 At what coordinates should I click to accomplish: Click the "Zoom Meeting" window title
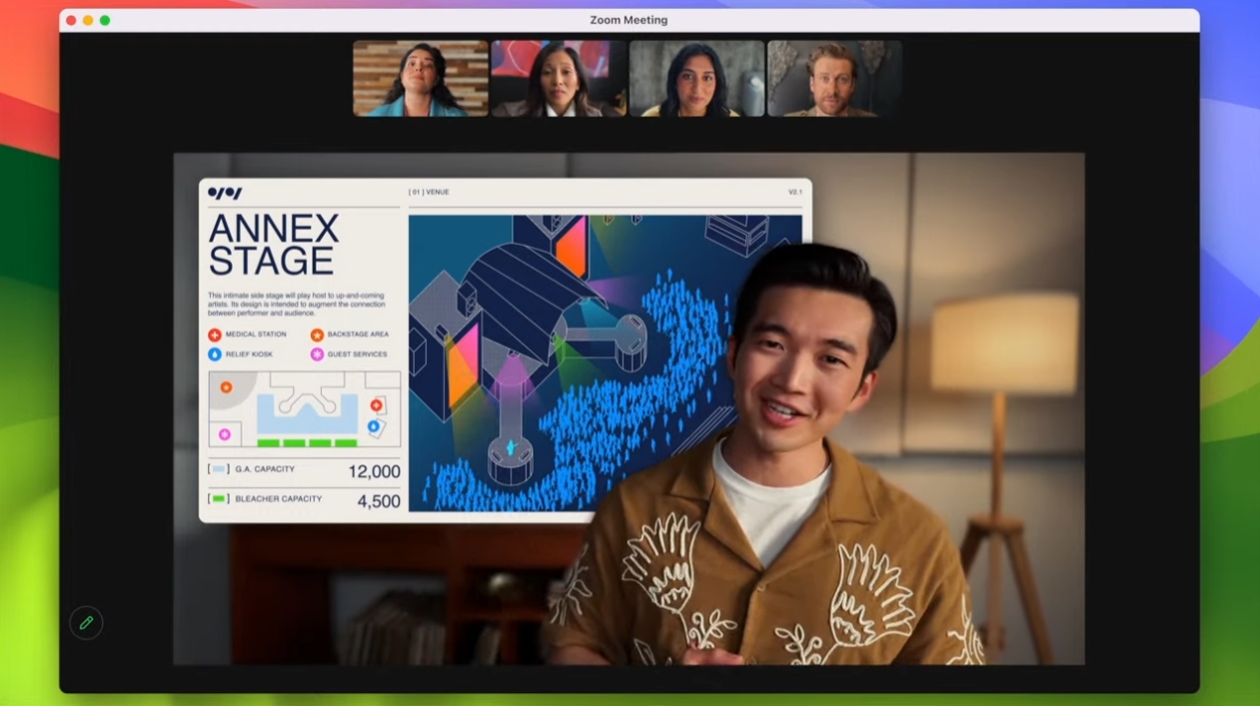pos(630,20)
